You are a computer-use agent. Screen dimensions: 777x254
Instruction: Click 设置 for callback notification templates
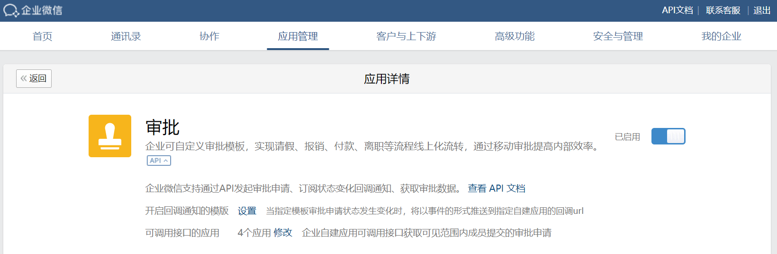pos(247,211)
